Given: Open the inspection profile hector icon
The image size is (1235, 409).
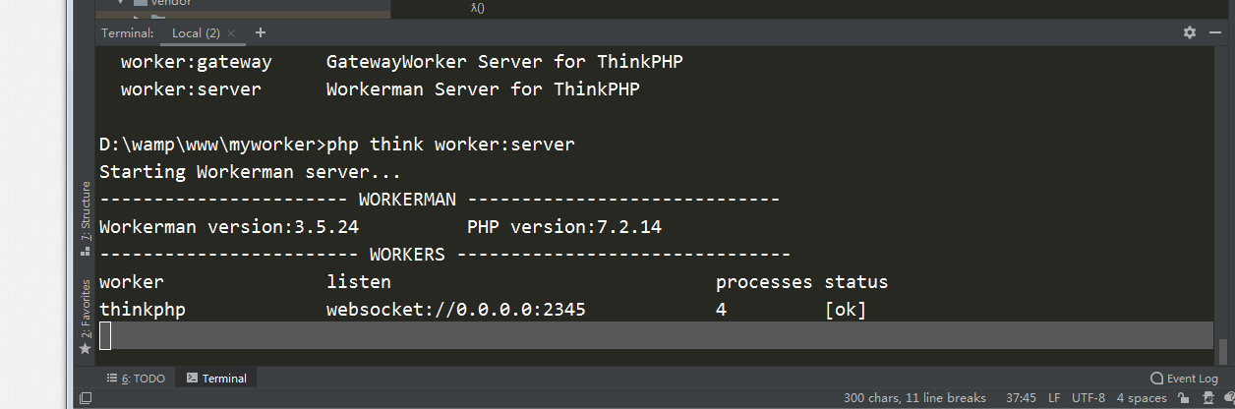Looking at the screenshot, I should click(1206, 398).
